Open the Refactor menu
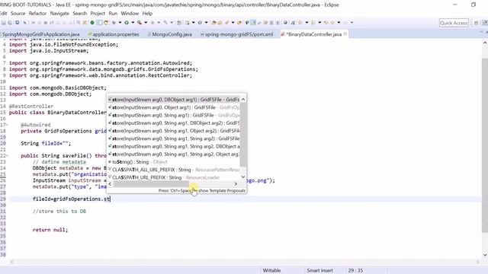 (x=37, y=14)
